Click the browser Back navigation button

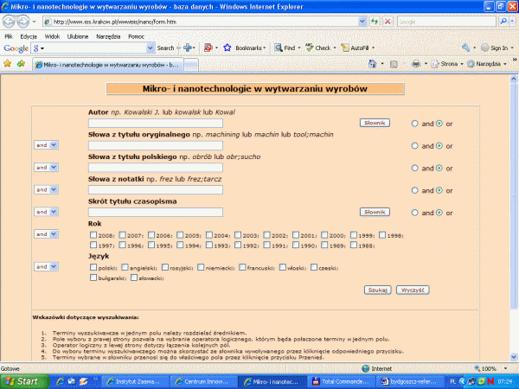pyautogui.click(x=10, y=20)
